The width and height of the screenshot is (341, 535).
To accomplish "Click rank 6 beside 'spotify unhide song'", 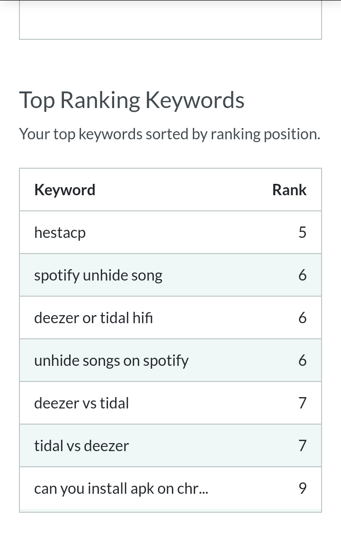I will tap(303, 275).
